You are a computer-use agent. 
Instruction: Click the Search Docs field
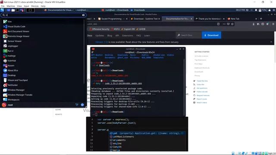[x=189, y=35]
